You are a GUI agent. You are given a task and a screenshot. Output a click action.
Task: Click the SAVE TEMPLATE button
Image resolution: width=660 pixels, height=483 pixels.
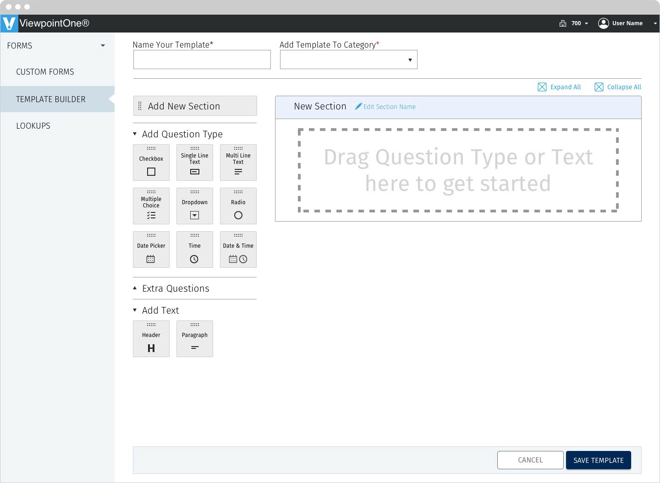coord(599,460)
